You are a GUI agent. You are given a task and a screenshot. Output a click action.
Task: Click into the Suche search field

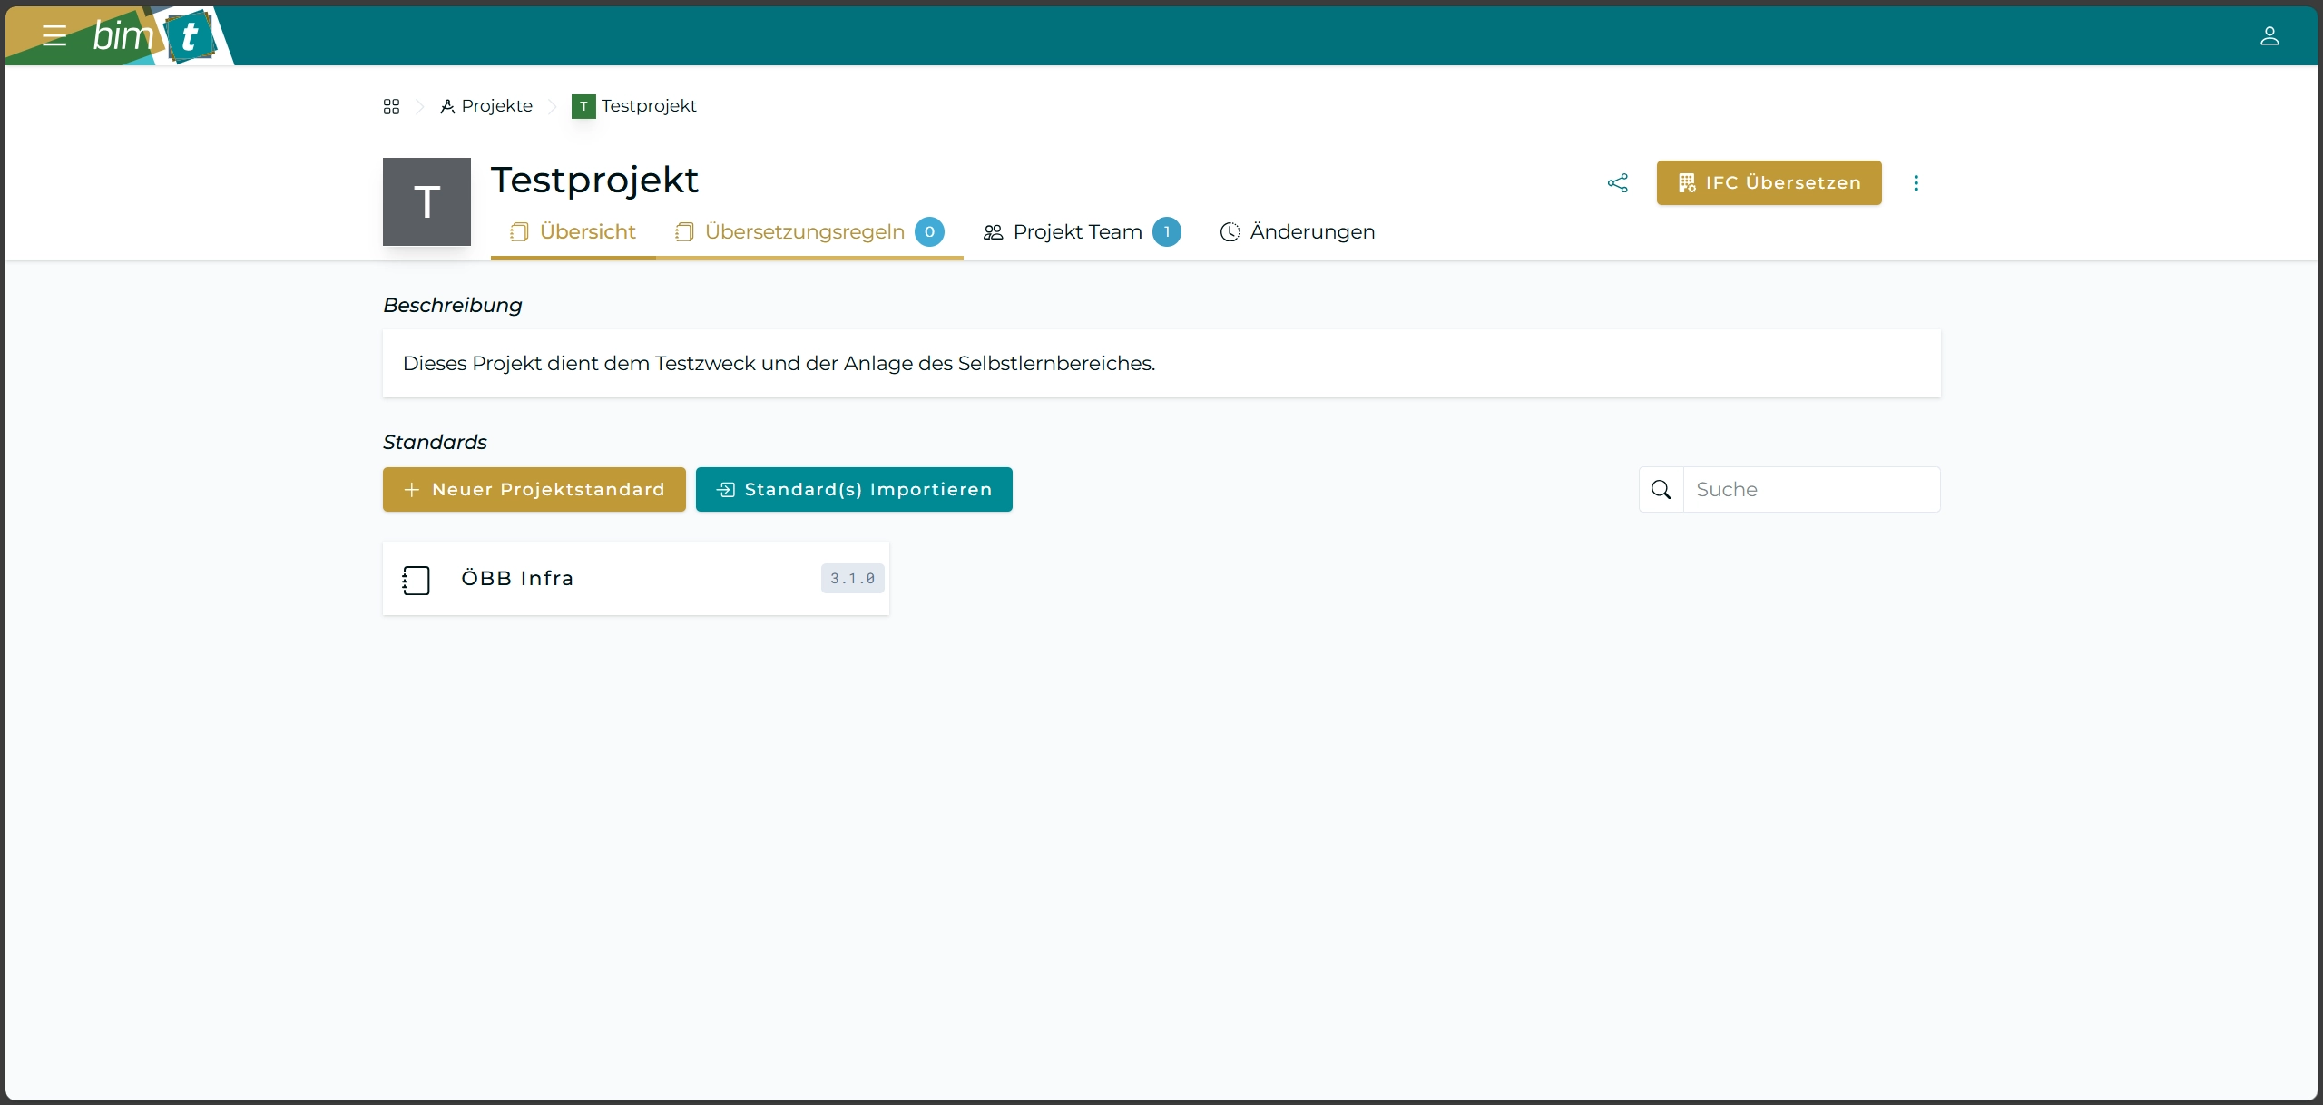point(1815,489)
